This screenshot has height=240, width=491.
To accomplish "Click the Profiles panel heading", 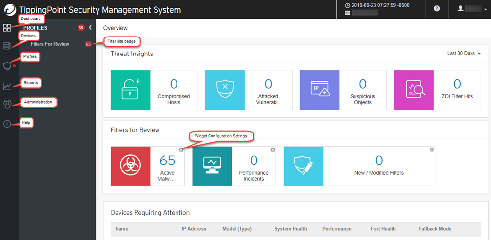I will tap(36, 28).
